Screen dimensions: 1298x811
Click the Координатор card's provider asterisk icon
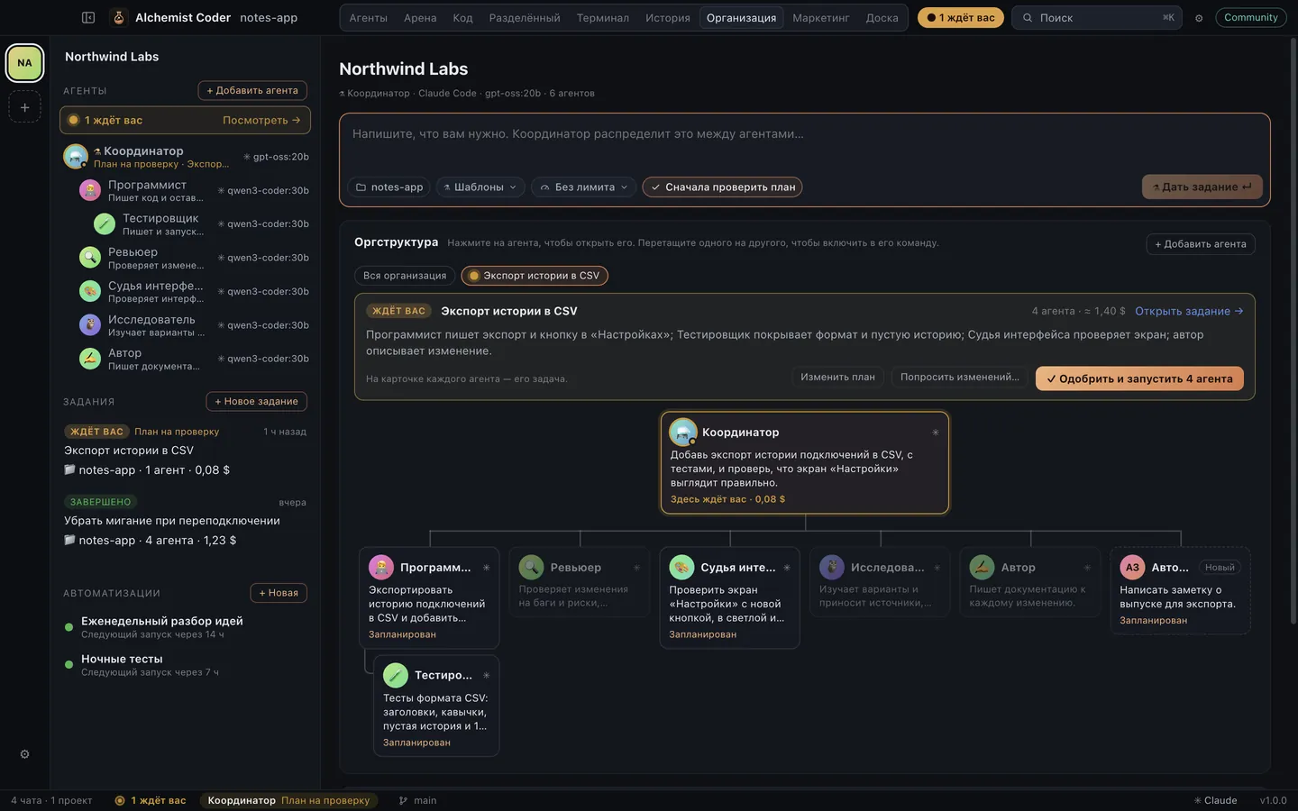(x=936, y=433)
